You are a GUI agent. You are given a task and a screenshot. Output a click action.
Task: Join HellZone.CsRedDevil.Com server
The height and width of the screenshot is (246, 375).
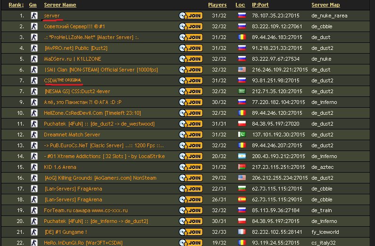191,113
